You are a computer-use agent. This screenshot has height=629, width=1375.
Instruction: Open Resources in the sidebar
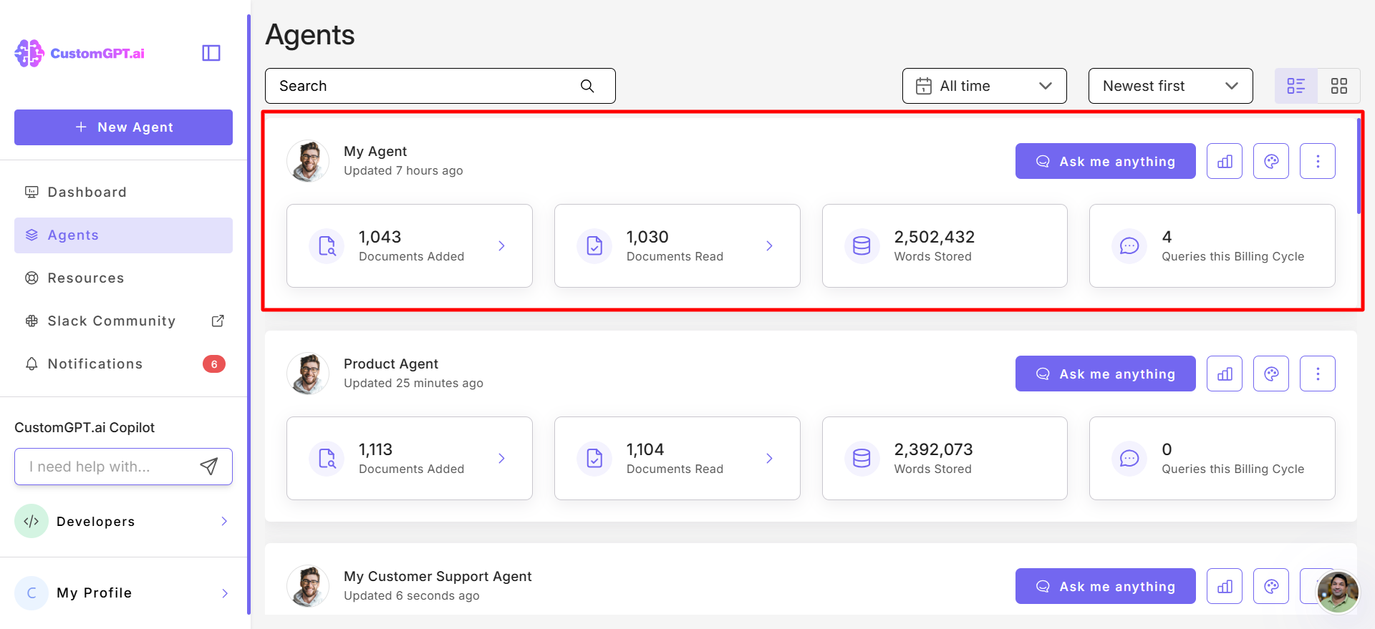[123, 278]
